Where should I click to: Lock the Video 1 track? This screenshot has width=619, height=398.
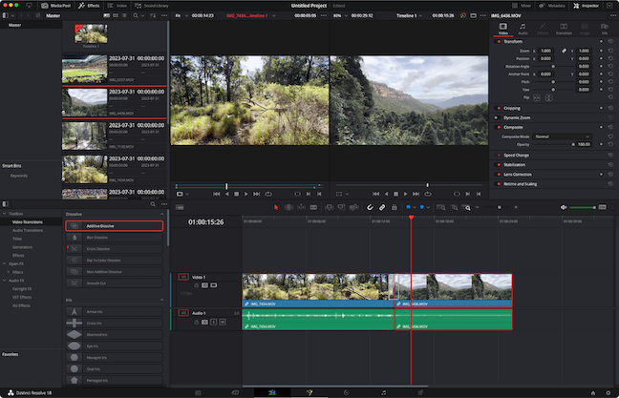coord(198,286)
